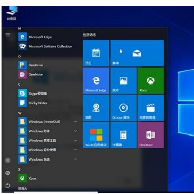This screenshot has width=194, height=194.
Task: Expand the Windows PowerShell folder chevron
Action: pos(75,122)
